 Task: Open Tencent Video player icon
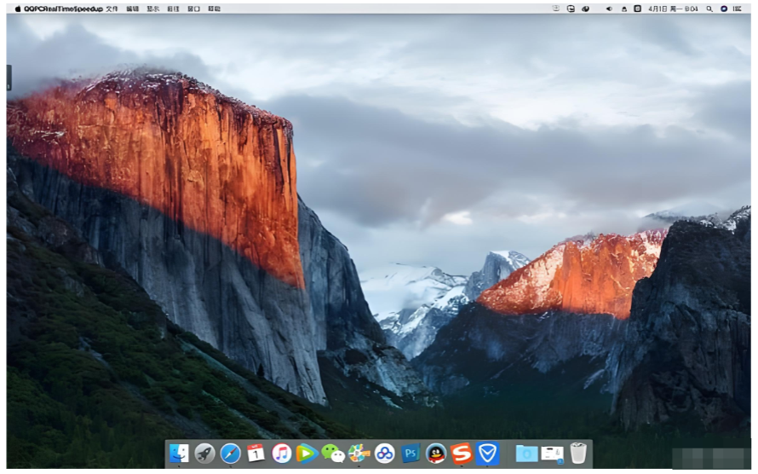307,454
